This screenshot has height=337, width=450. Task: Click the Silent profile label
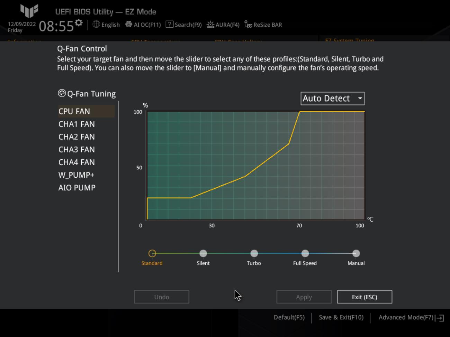click(x=203, y=263)
